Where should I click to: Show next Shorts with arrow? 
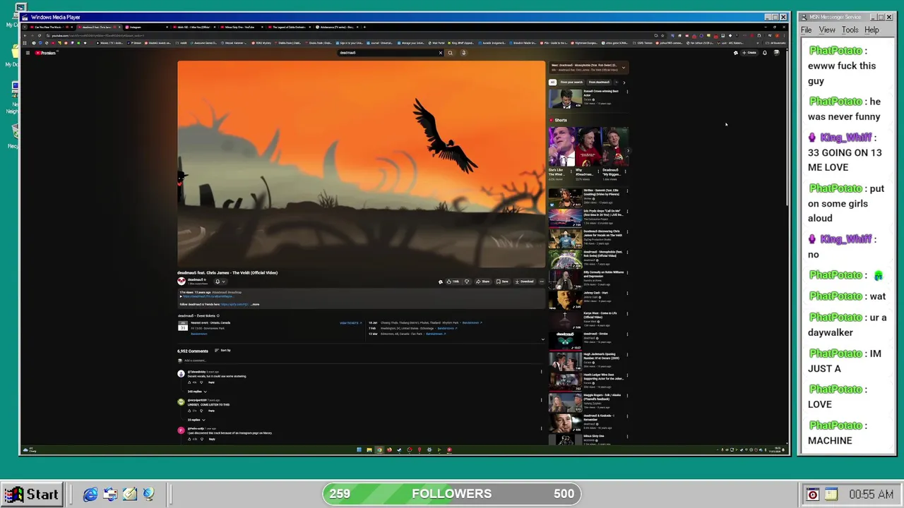click(x=628, y=150)
